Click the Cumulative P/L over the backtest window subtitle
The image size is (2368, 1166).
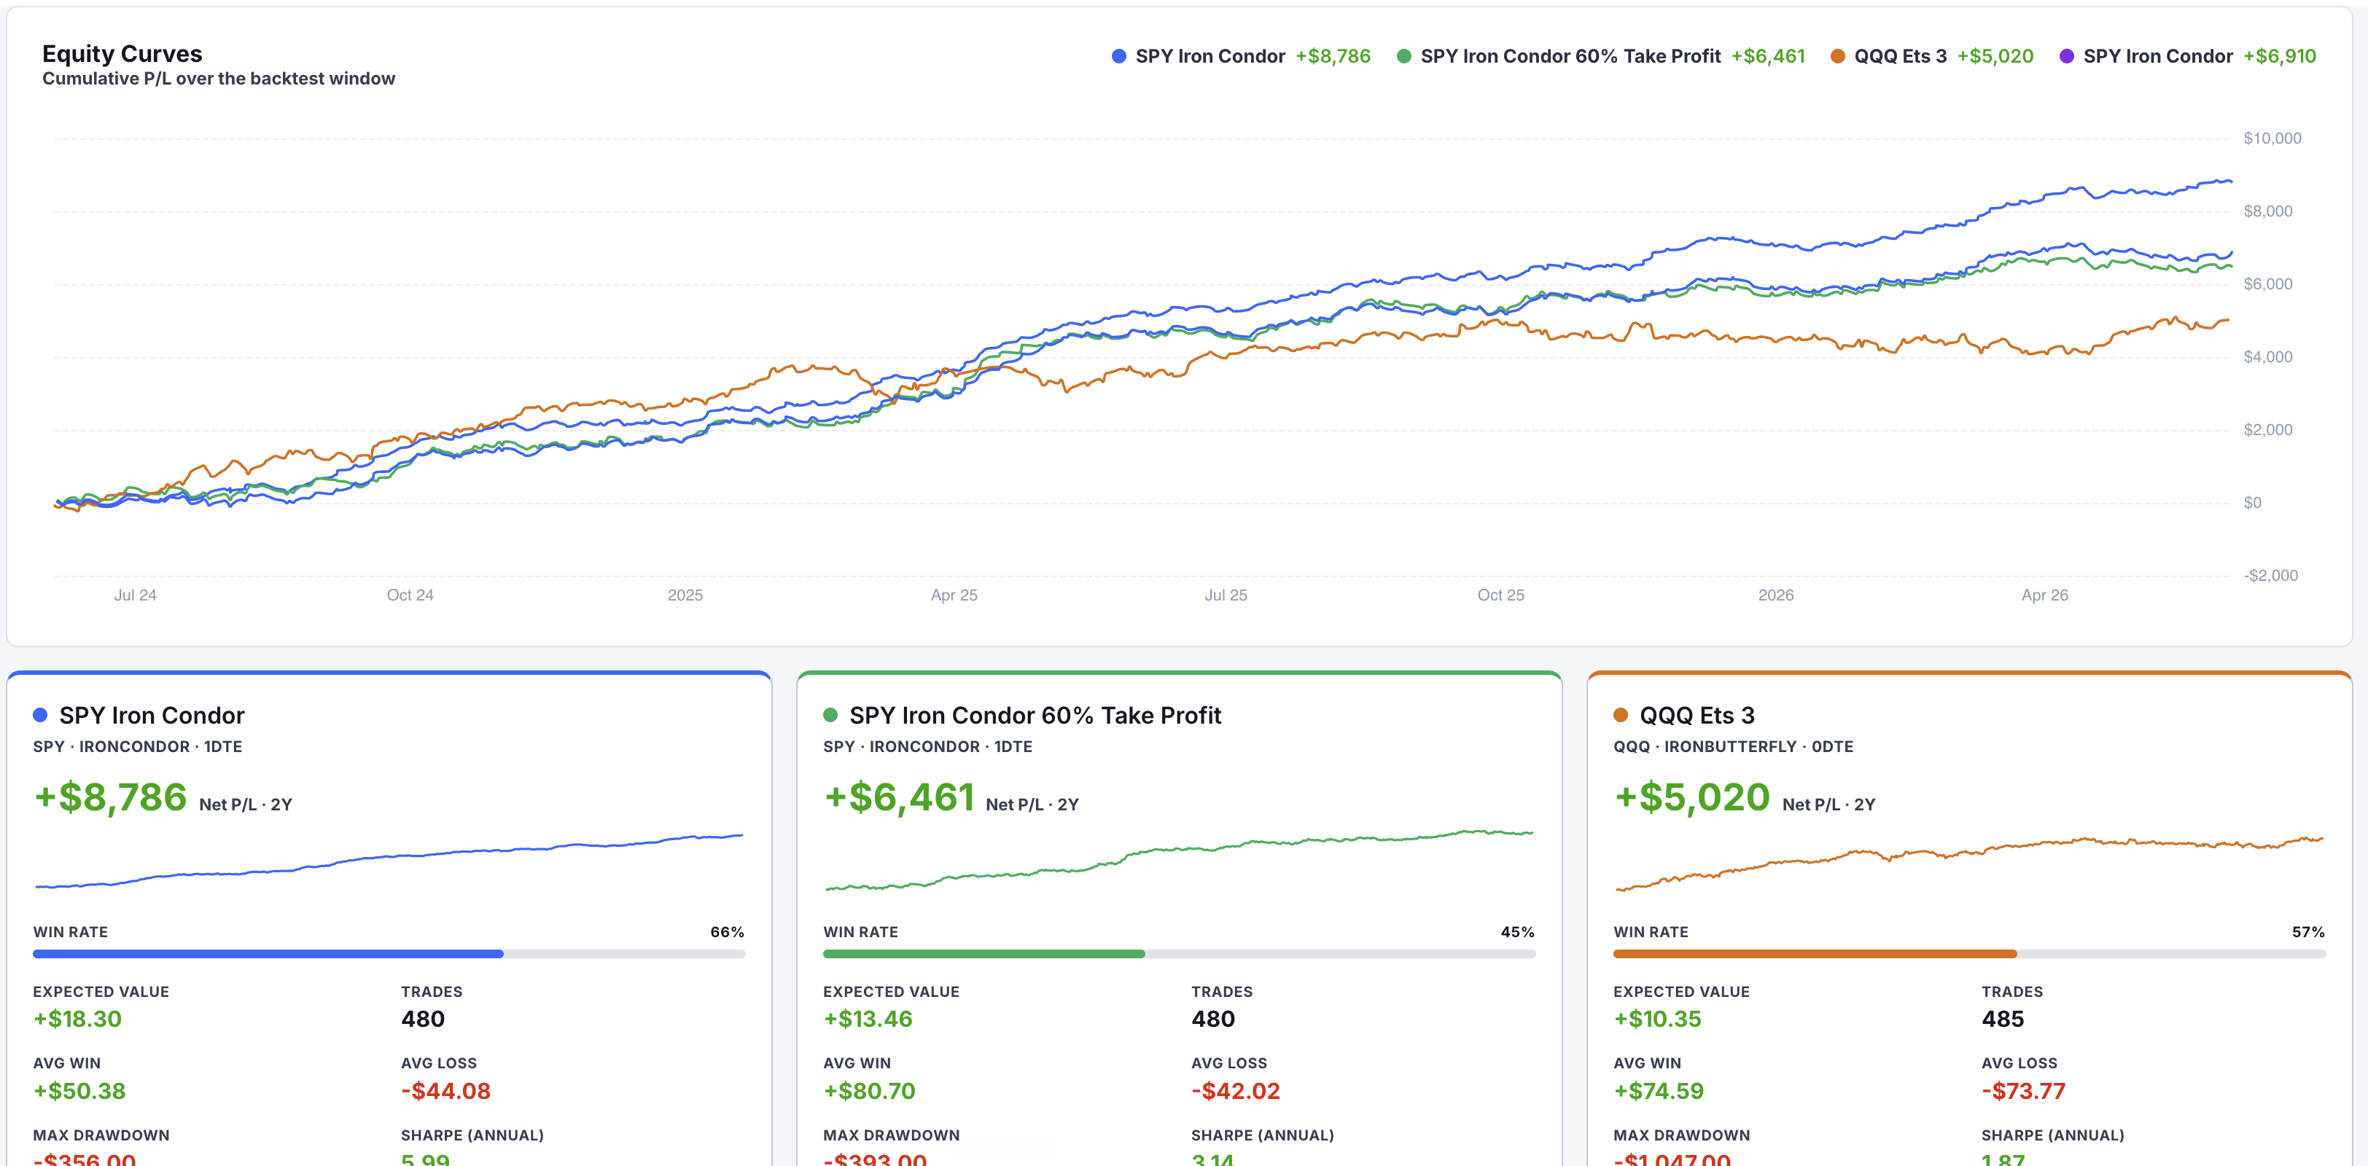point(219,79)
